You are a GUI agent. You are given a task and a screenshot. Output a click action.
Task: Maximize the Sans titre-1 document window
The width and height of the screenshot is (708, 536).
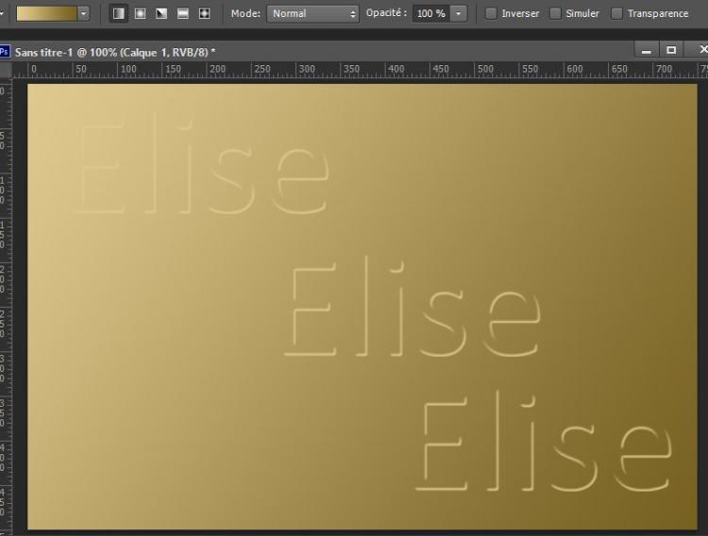click(671, 50)
